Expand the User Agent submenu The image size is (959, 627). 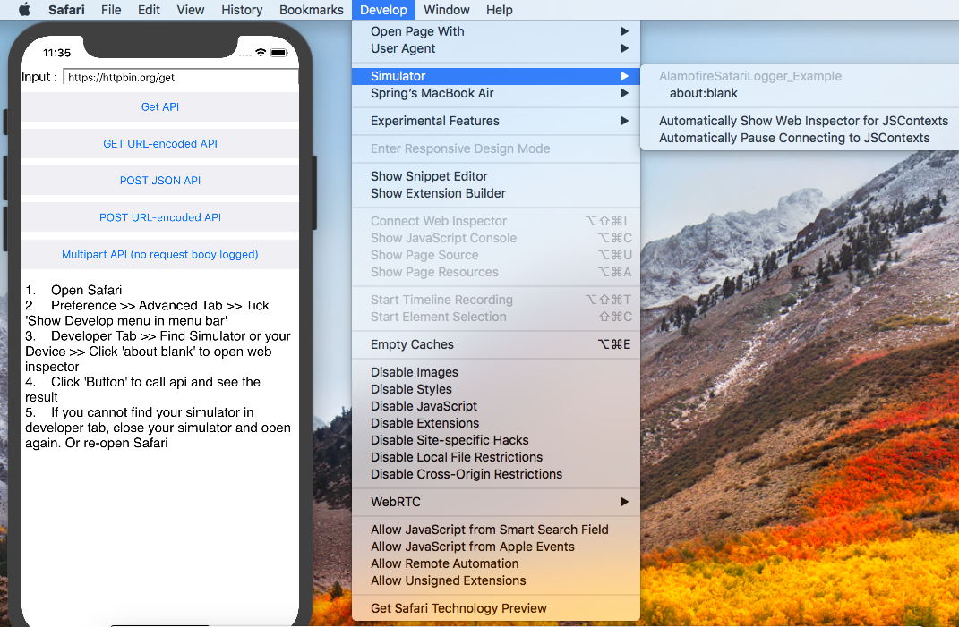coord(496,48)
